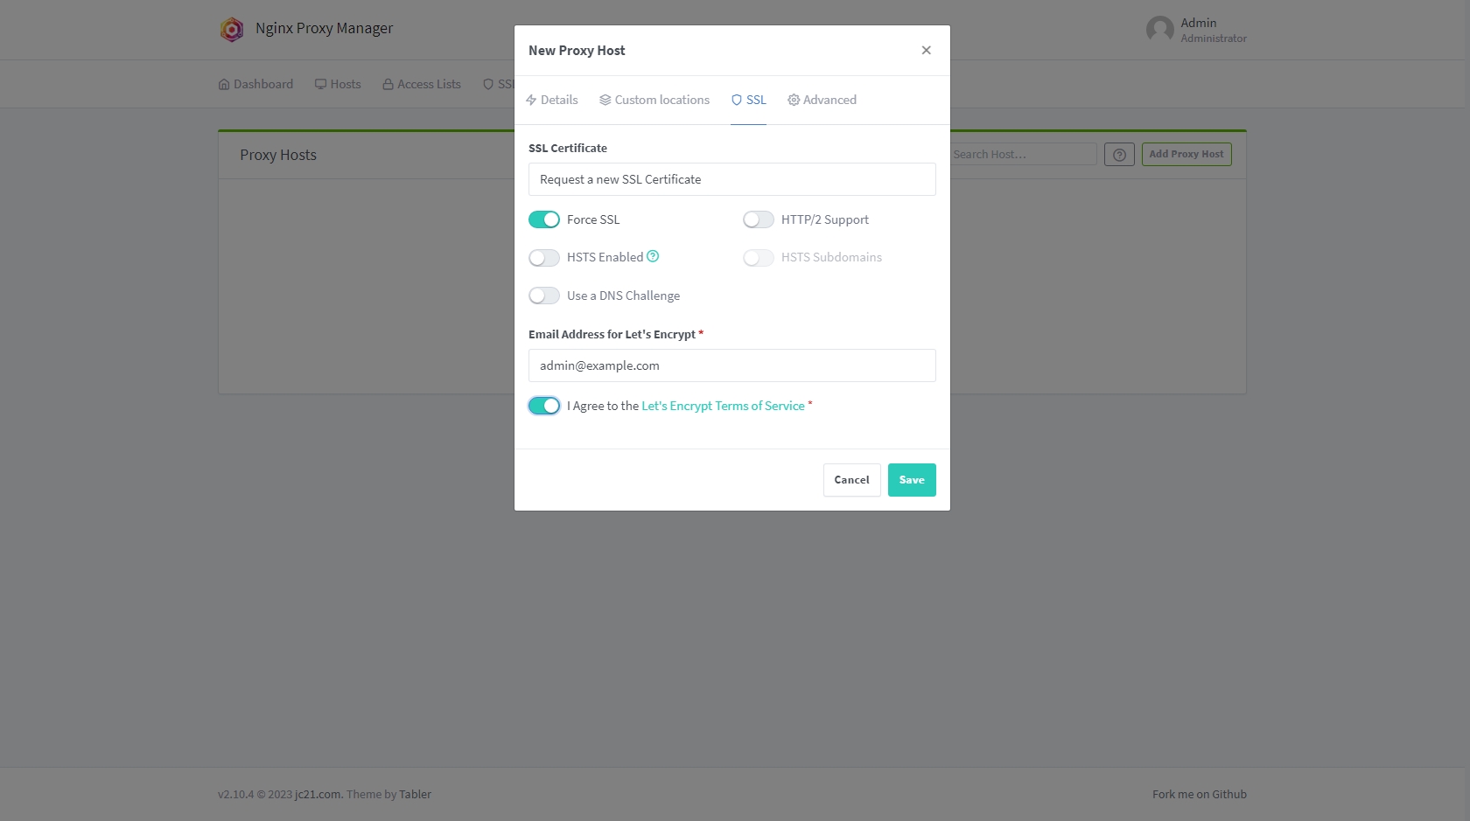This screenshot has width=1470, height=821.
Task: Toggle off Force SSL switch
Action: pyautogui.click(x=544, y=219)
